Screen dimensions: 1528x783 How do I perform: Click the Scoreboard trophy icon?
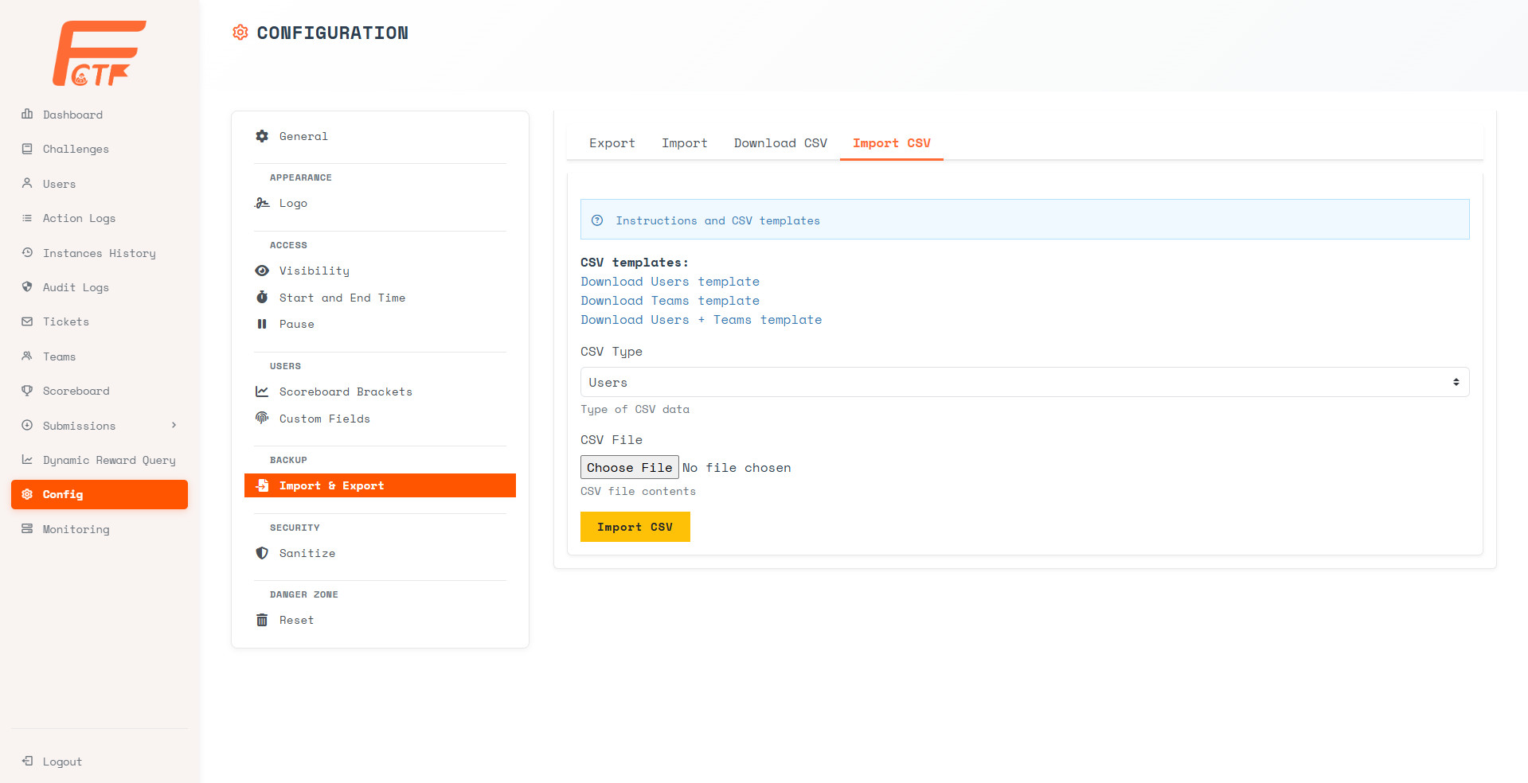pos(27,391)
